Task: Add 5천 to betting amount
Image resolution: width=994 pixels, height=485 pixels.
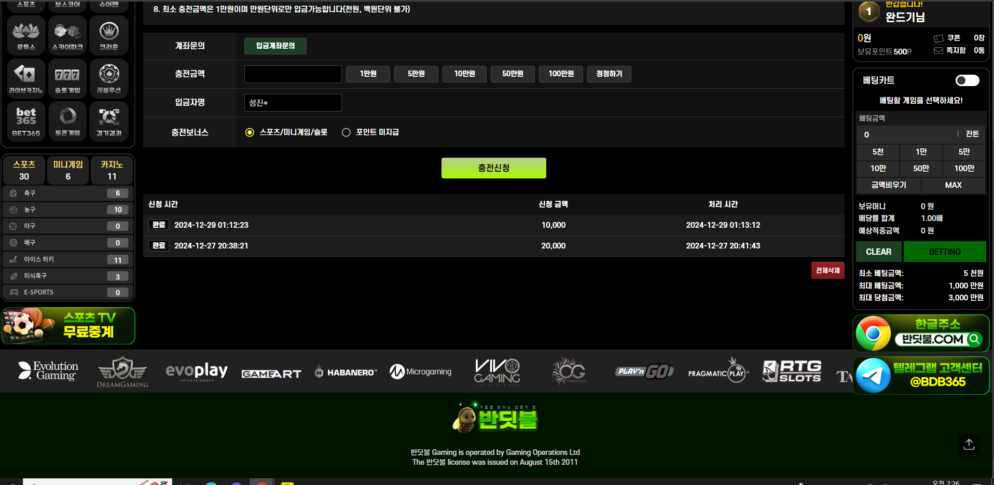Action: coord(878,152)
